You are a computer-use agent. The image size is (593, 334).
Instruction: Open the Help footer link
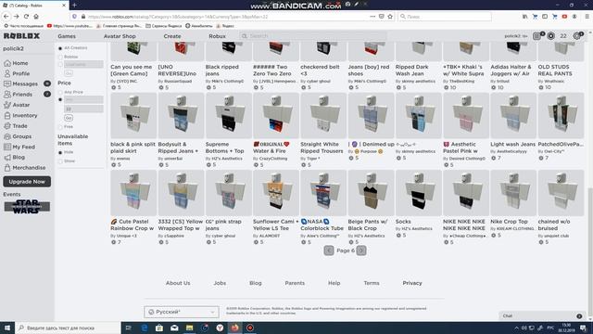(x=334, y=283)
